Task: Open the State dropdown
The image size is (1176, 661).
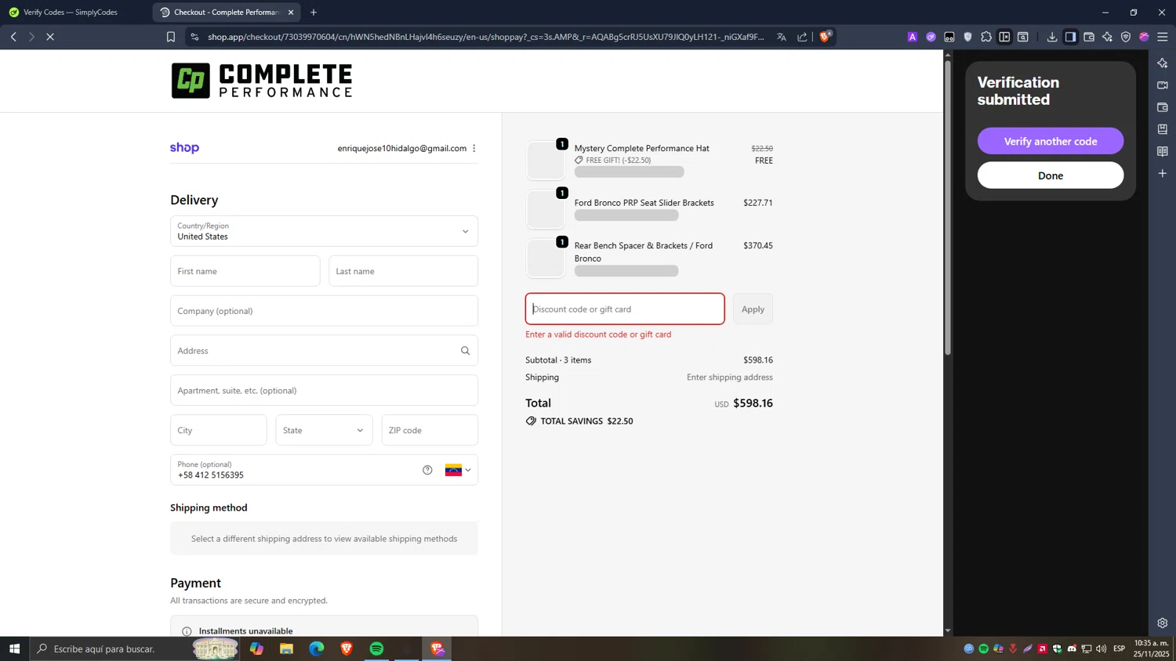Action: pyautogui.click(x=324, y=430)
